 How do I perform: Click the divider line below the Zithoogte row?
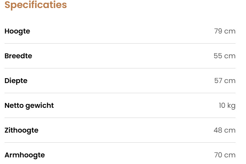coord(120,143)
